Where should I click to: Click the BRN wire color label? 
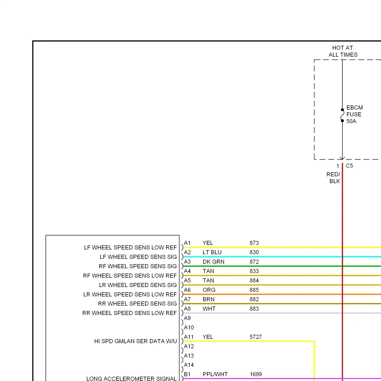(209, 299)
